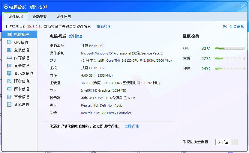Click the 重新检测 link

pyautogui.click(x=104, y=26)
